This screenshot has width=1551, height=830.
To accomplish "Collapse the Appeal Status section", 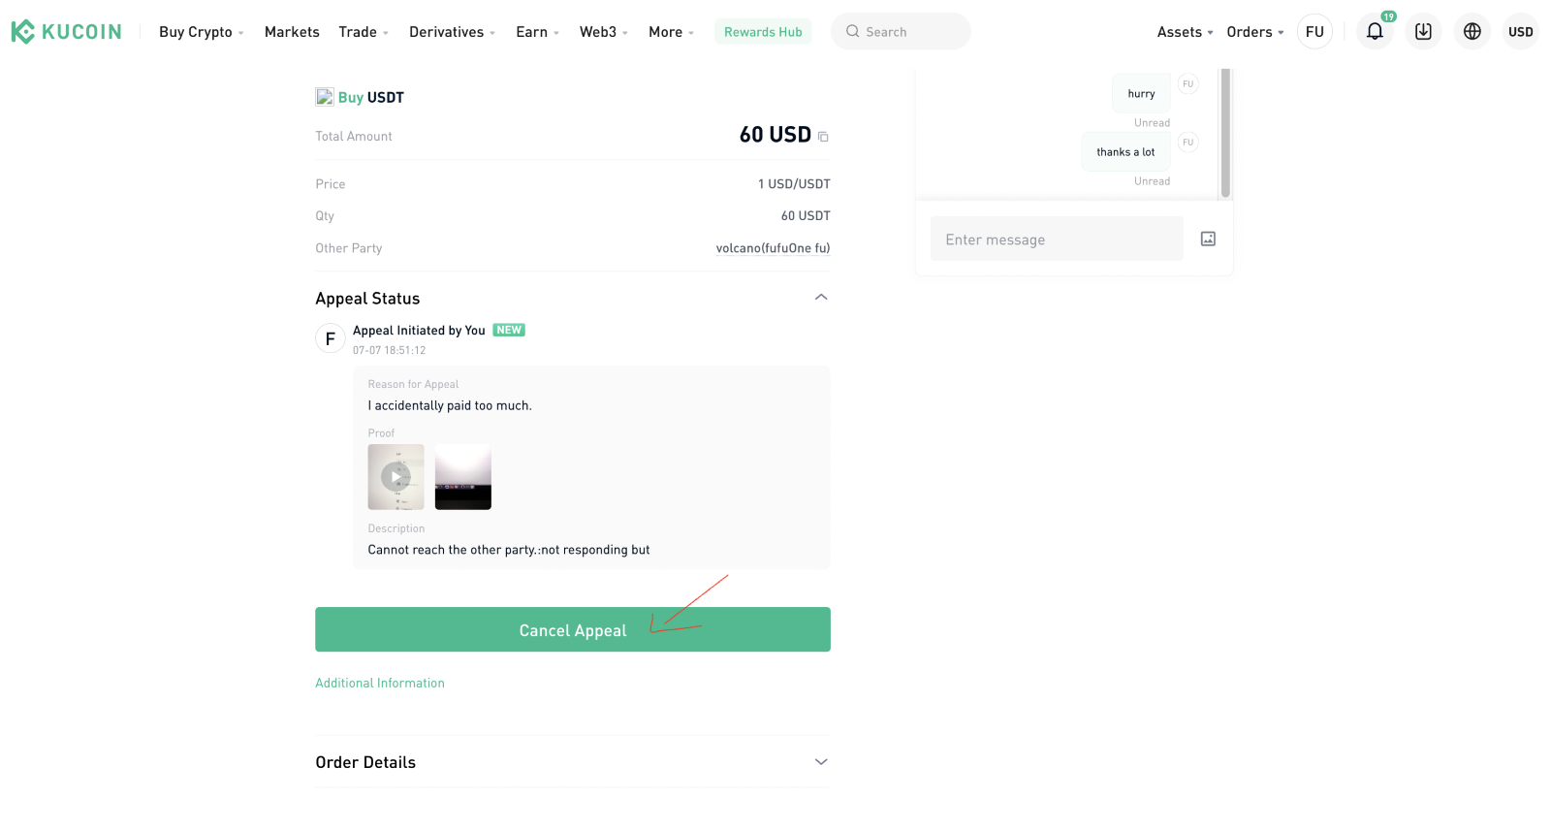I will click(x=821, y=297).
